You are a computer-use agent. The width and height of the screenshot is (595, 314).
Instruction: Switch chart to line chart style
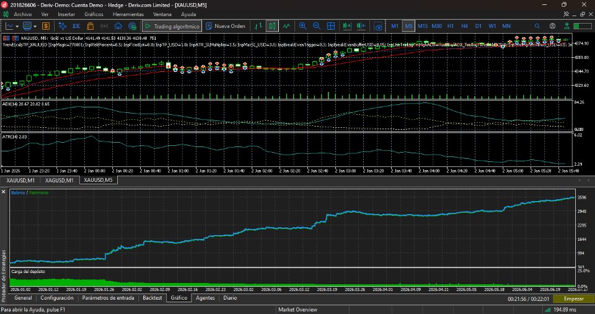click(286, 26)
